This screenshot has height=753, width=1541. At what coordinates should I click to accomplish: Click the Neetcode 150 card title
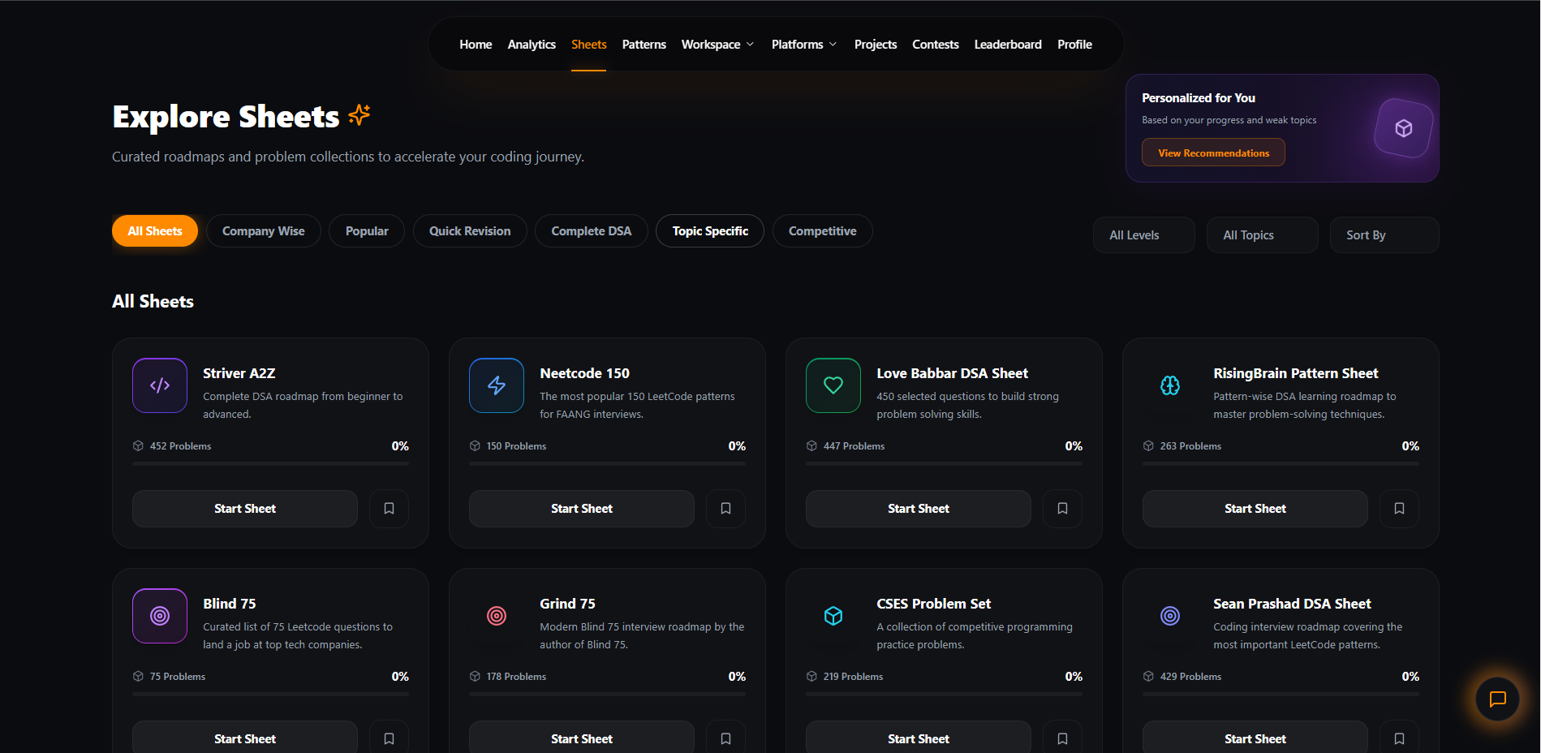(584, 373)
